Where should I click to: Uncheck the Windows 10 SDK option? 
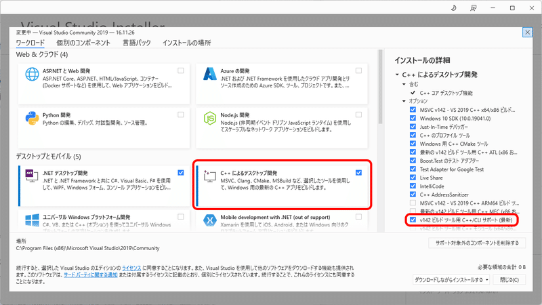[413, 118]
